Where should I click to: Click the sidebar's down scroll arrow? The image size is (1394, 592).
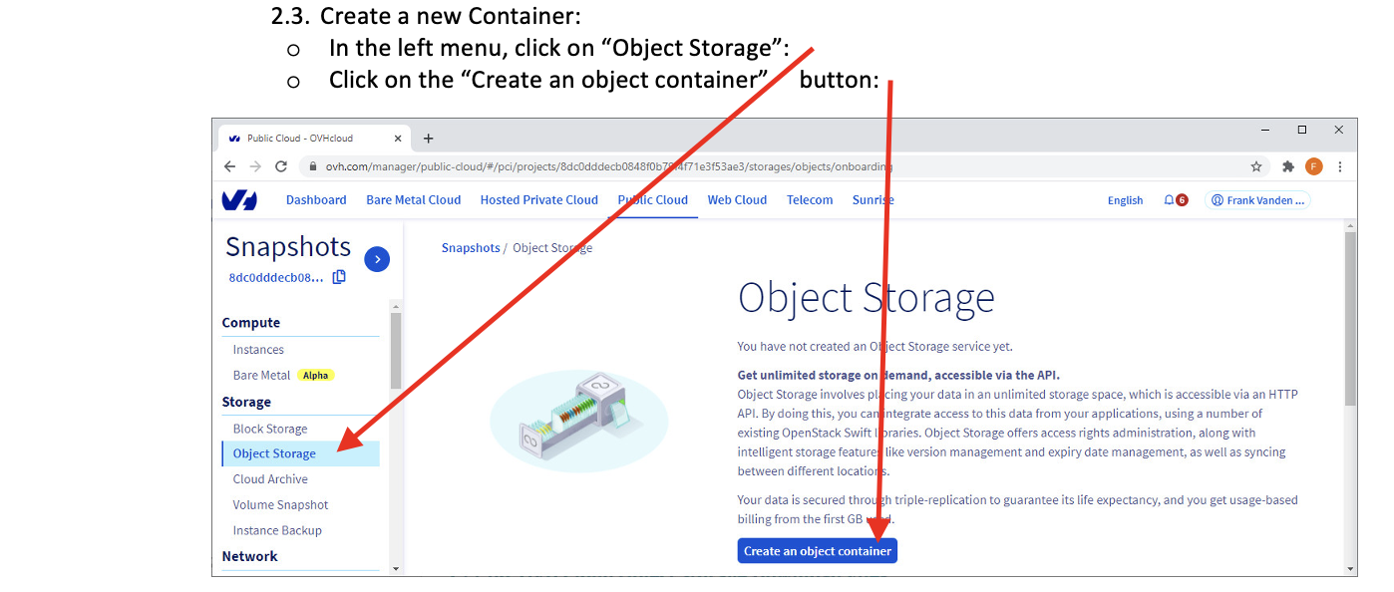396,569
